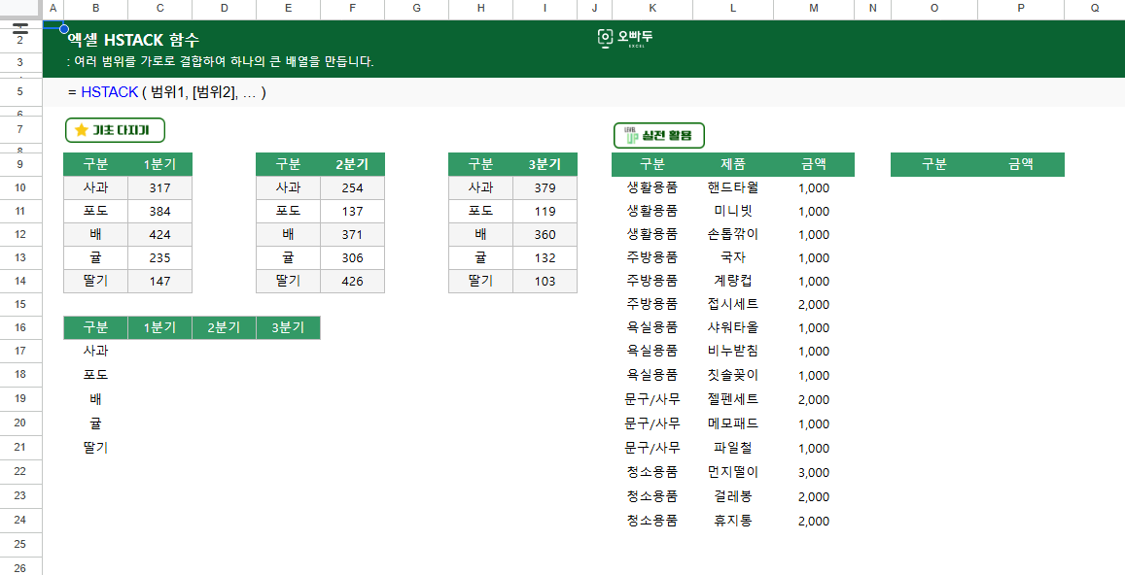Click the 금액 header in column P

pyautogui.click(x=1021, y=164)
